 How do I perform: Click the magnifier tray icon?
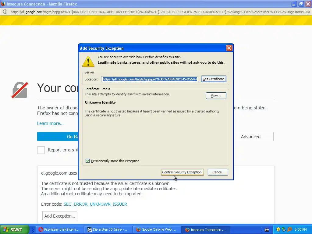click(289, 229)
